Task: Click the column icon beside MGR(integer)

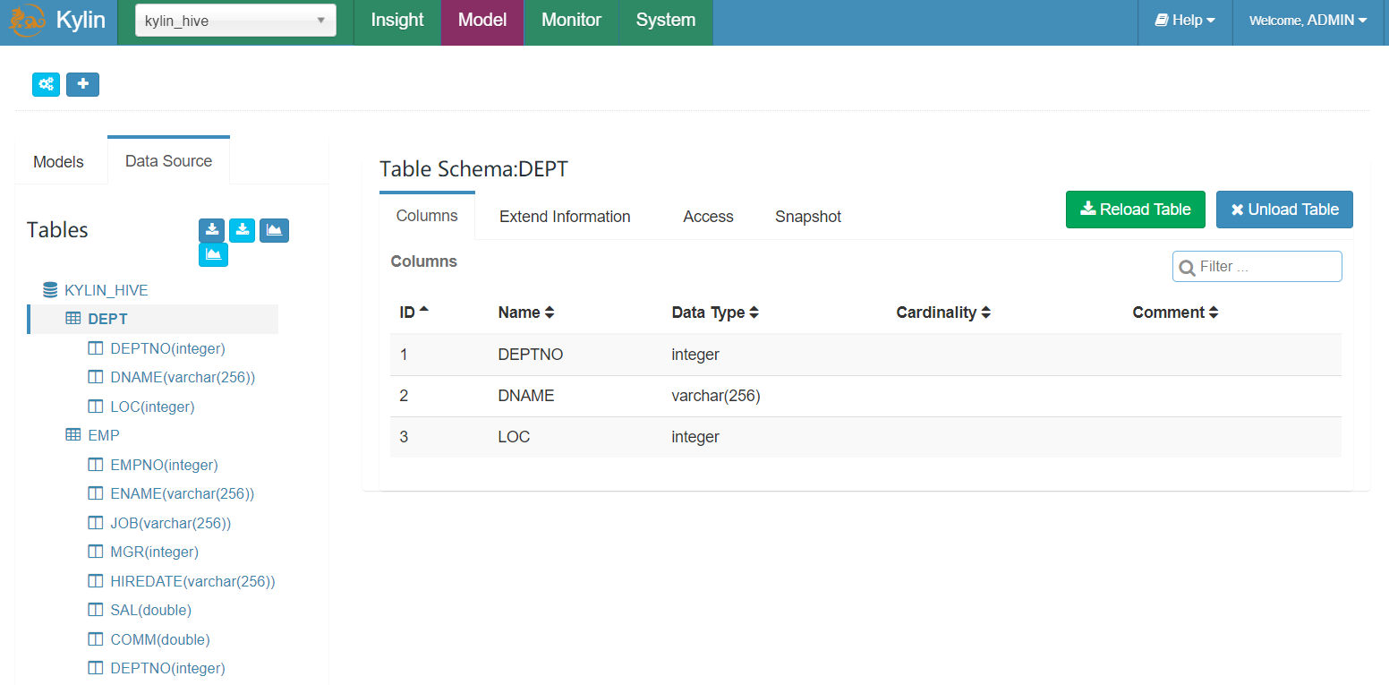Action: pyautogui.click(x=96, y=552)
